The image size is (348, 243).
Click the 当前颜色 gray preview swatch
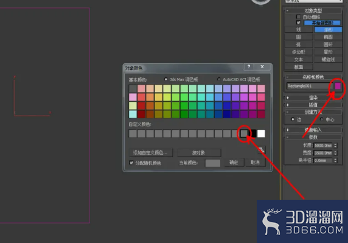point(213,163)
